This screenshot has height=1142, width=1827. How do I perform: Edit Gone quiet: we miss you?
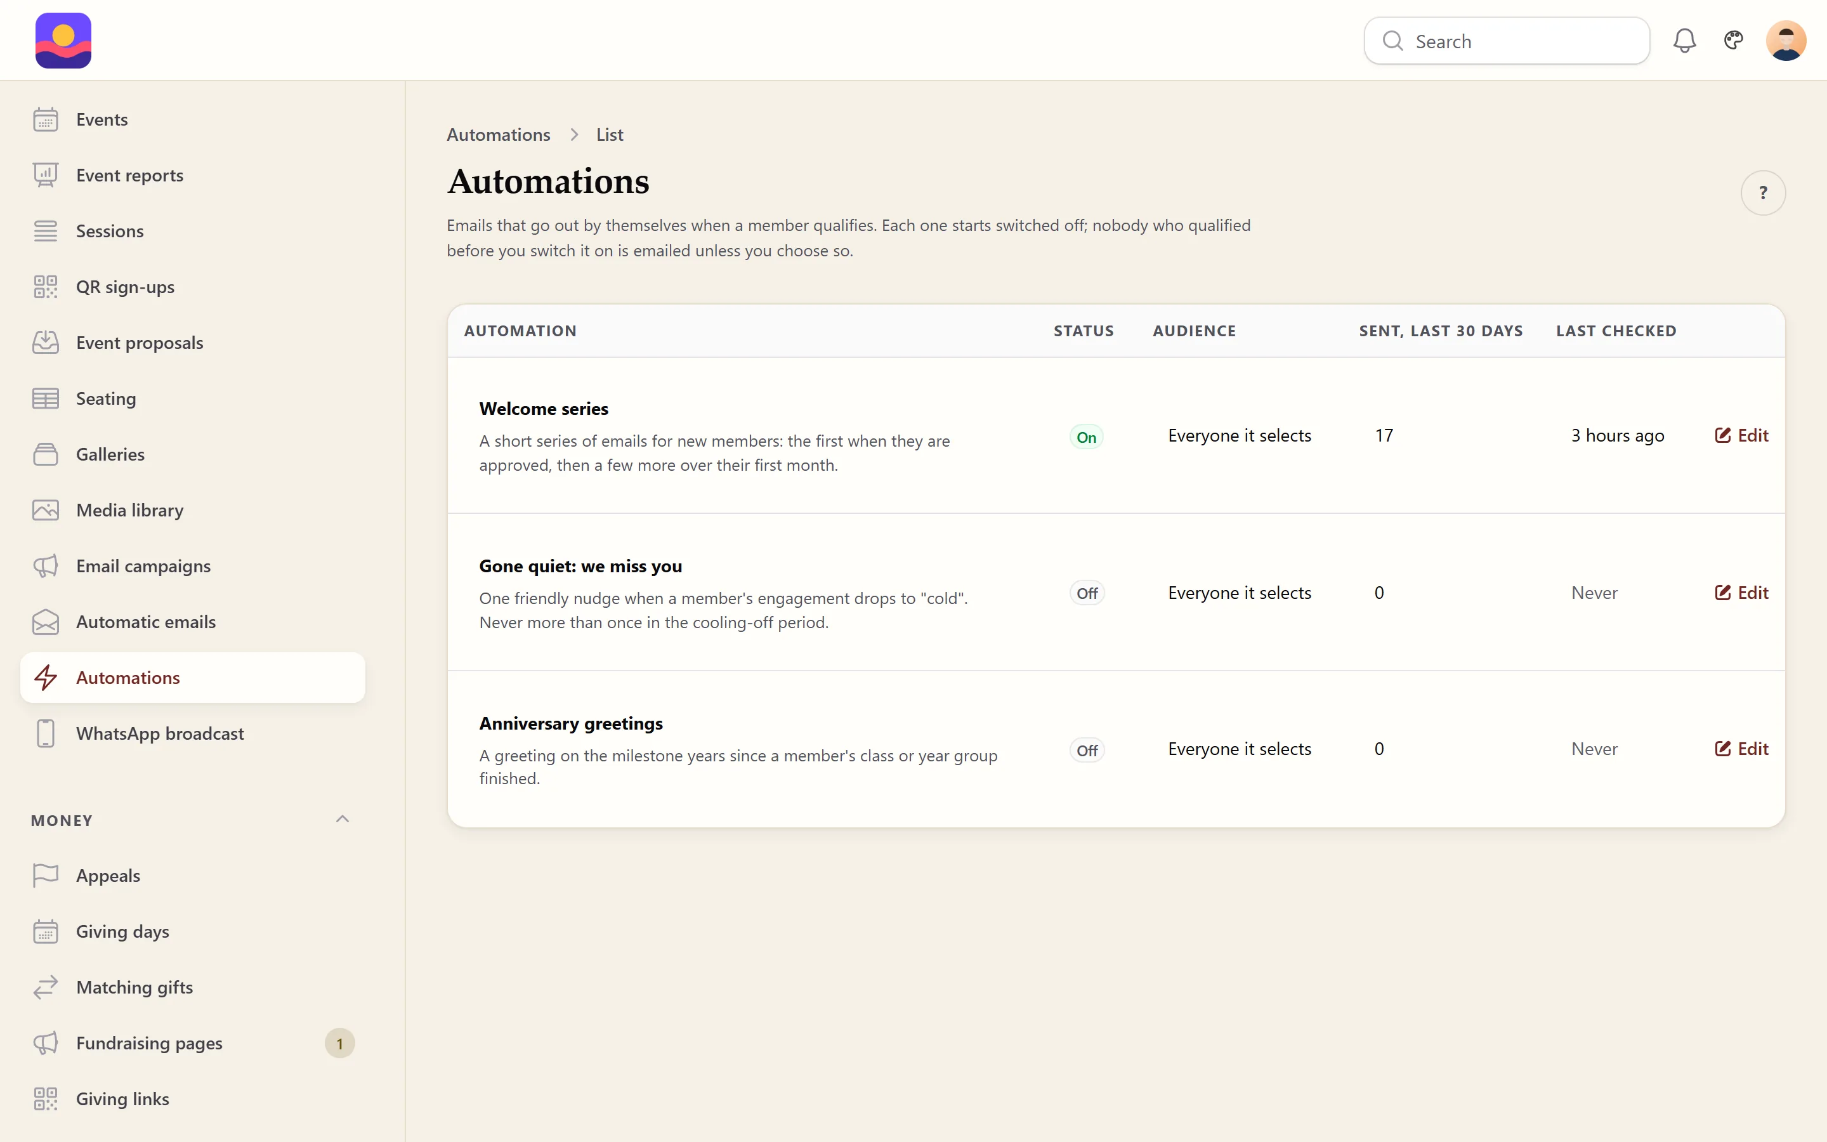1741,593
